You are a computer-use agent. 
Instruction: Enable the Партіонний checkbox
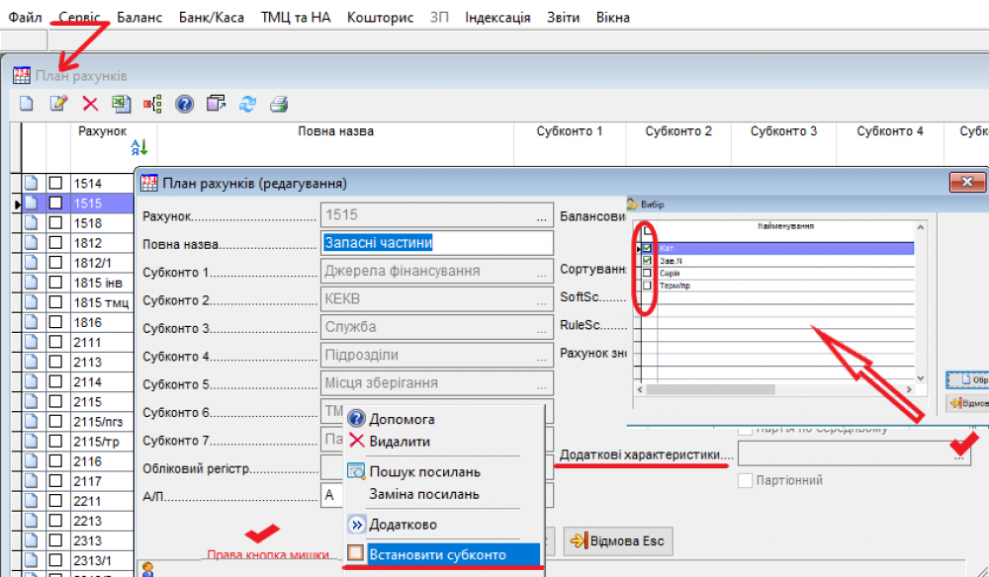[x=747, y=480]
